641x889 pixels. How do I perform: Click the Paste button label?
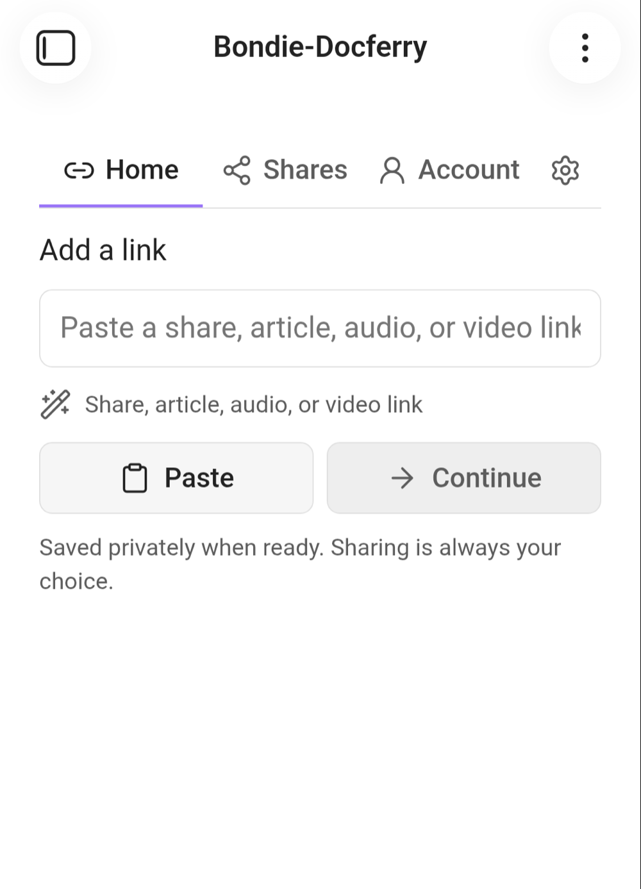coord(199,478)
